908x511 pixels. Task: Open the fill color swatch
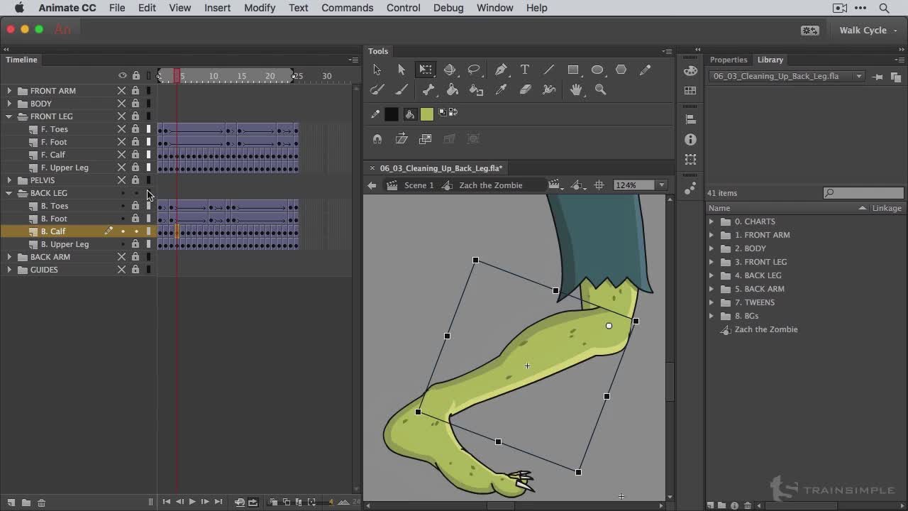tap(426, 114)
